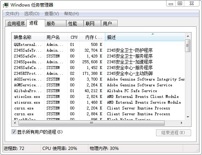Switch to the 应用程序 tab

pos(16,23)
